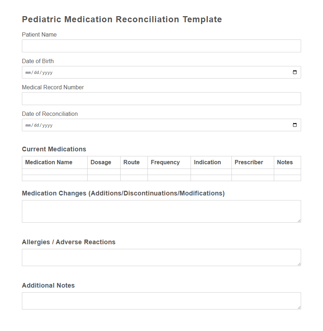Click the Dosage cell in first row
Viewport: 323px width, 331px height.
tap(103, 172)
